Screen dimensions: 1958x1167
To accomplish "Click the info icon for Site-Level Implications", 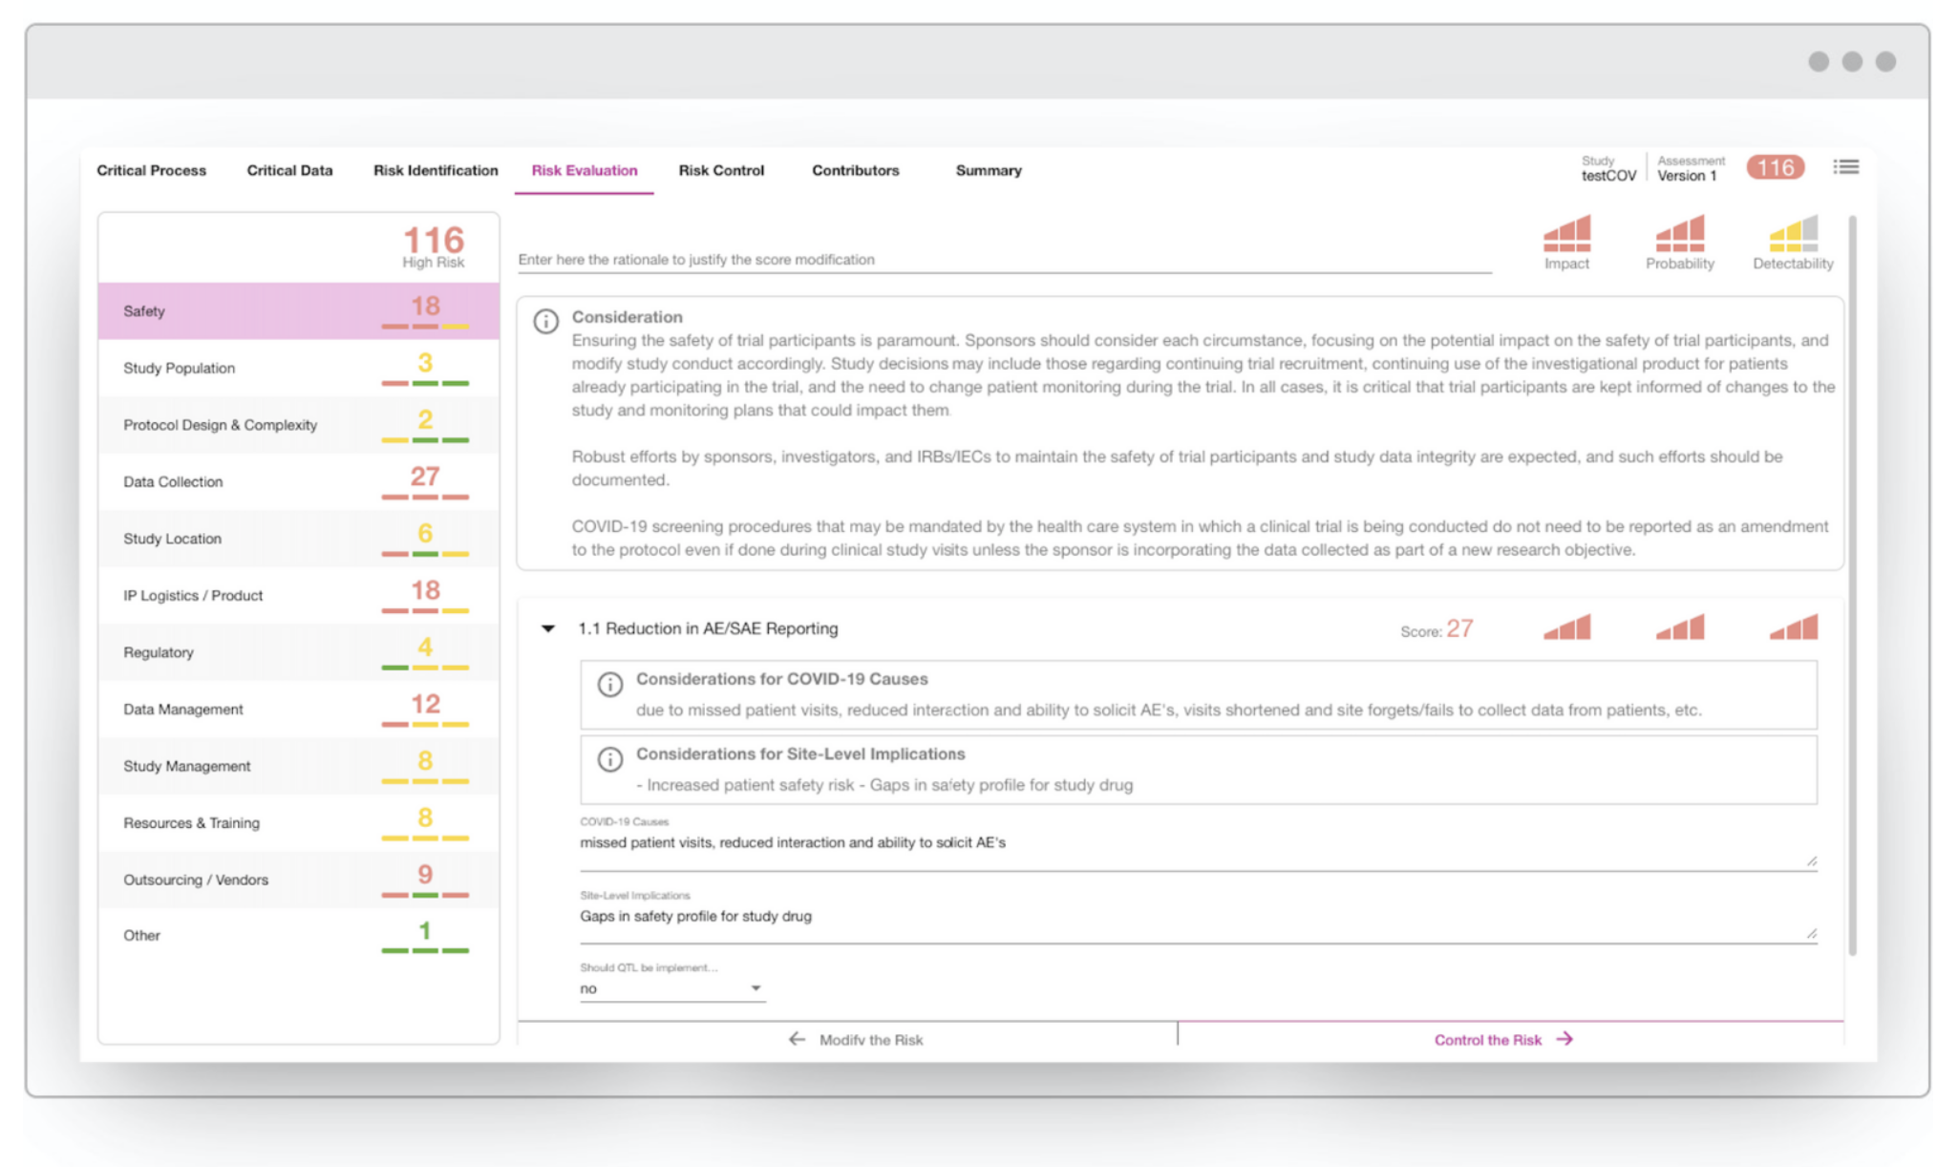I will (x=610, y=760).
